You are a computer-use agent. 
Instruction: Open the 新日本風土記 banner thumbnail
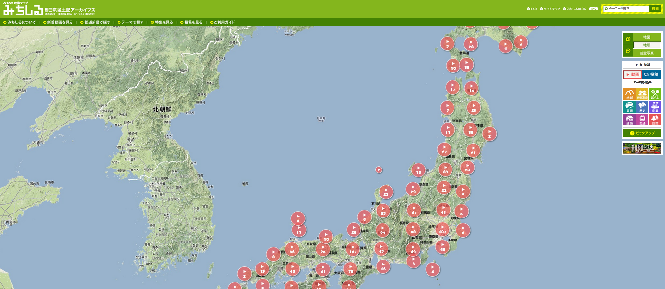pos(642,148)
